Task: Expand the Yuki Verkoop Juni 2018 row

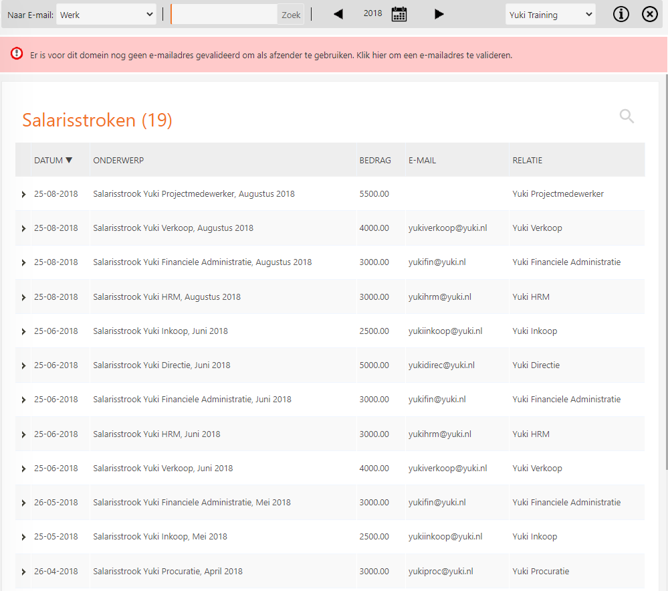Action: click(23, 469)
